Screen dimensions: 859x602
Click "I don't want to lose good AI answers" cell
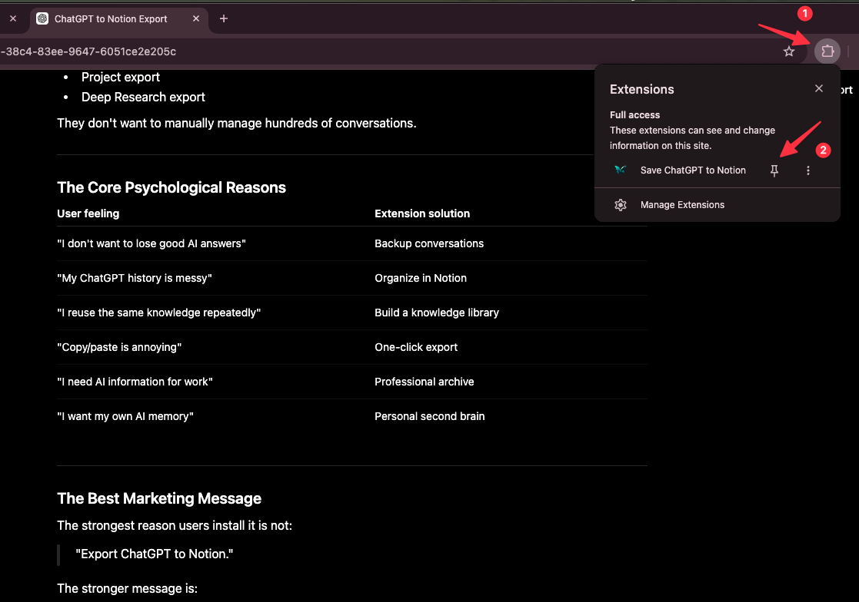tap(151, 244)
